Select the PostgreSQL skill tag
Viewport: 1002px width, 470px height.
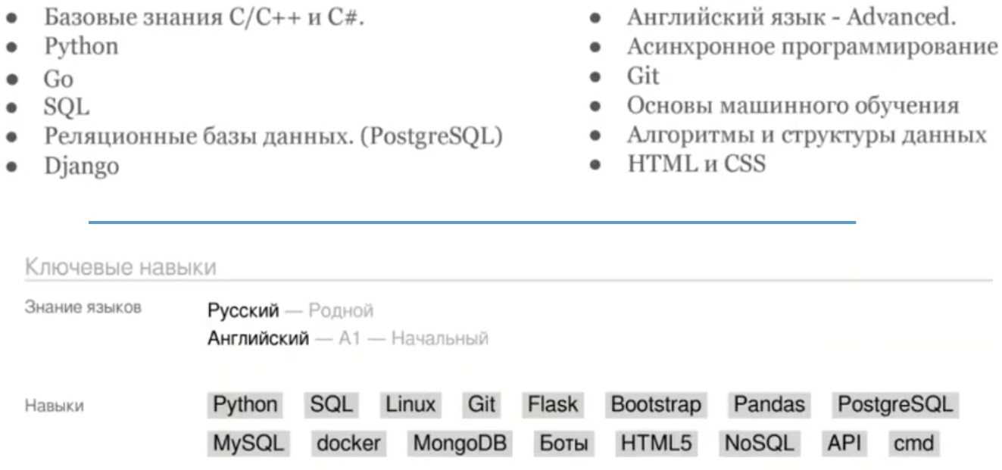click(894, 405)
